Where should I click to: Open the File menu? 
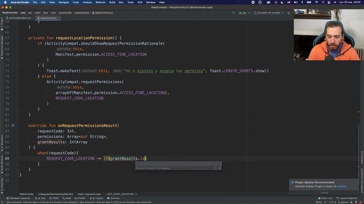pos(35,2)
